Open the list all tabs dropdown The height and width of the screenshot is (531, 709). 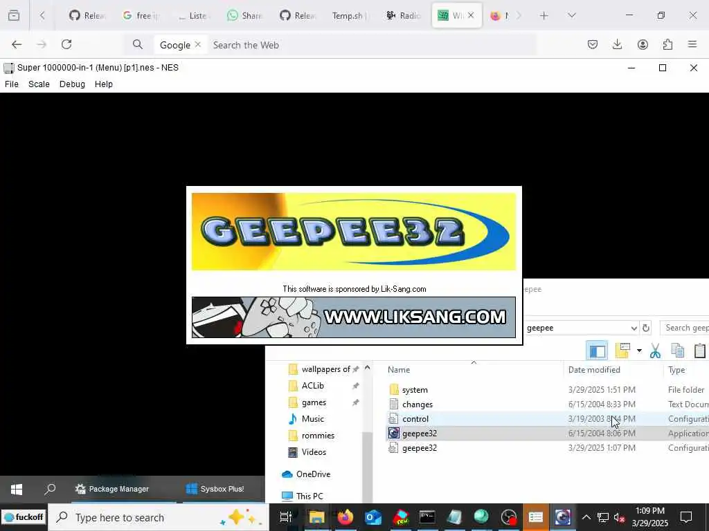click(571, 15)
